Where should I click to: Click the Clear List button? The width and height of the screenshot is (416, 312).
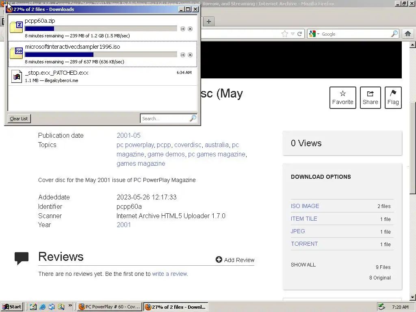click(x=19, y=119)
